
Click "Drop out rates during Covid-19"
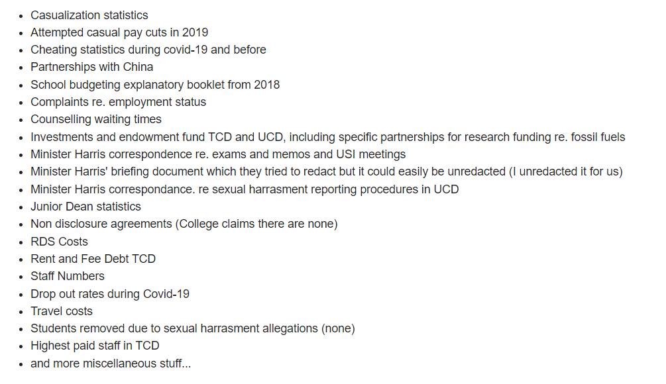(x=110, y=293)
